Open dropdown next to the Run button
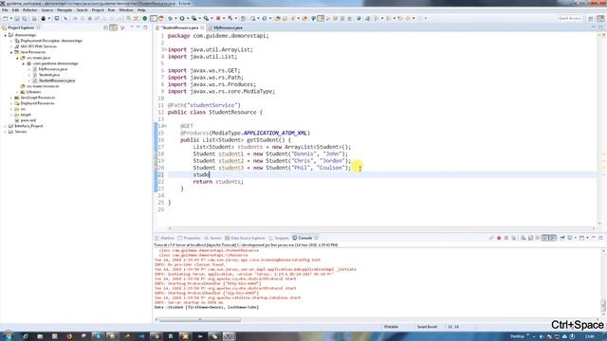 click(188, 19)
